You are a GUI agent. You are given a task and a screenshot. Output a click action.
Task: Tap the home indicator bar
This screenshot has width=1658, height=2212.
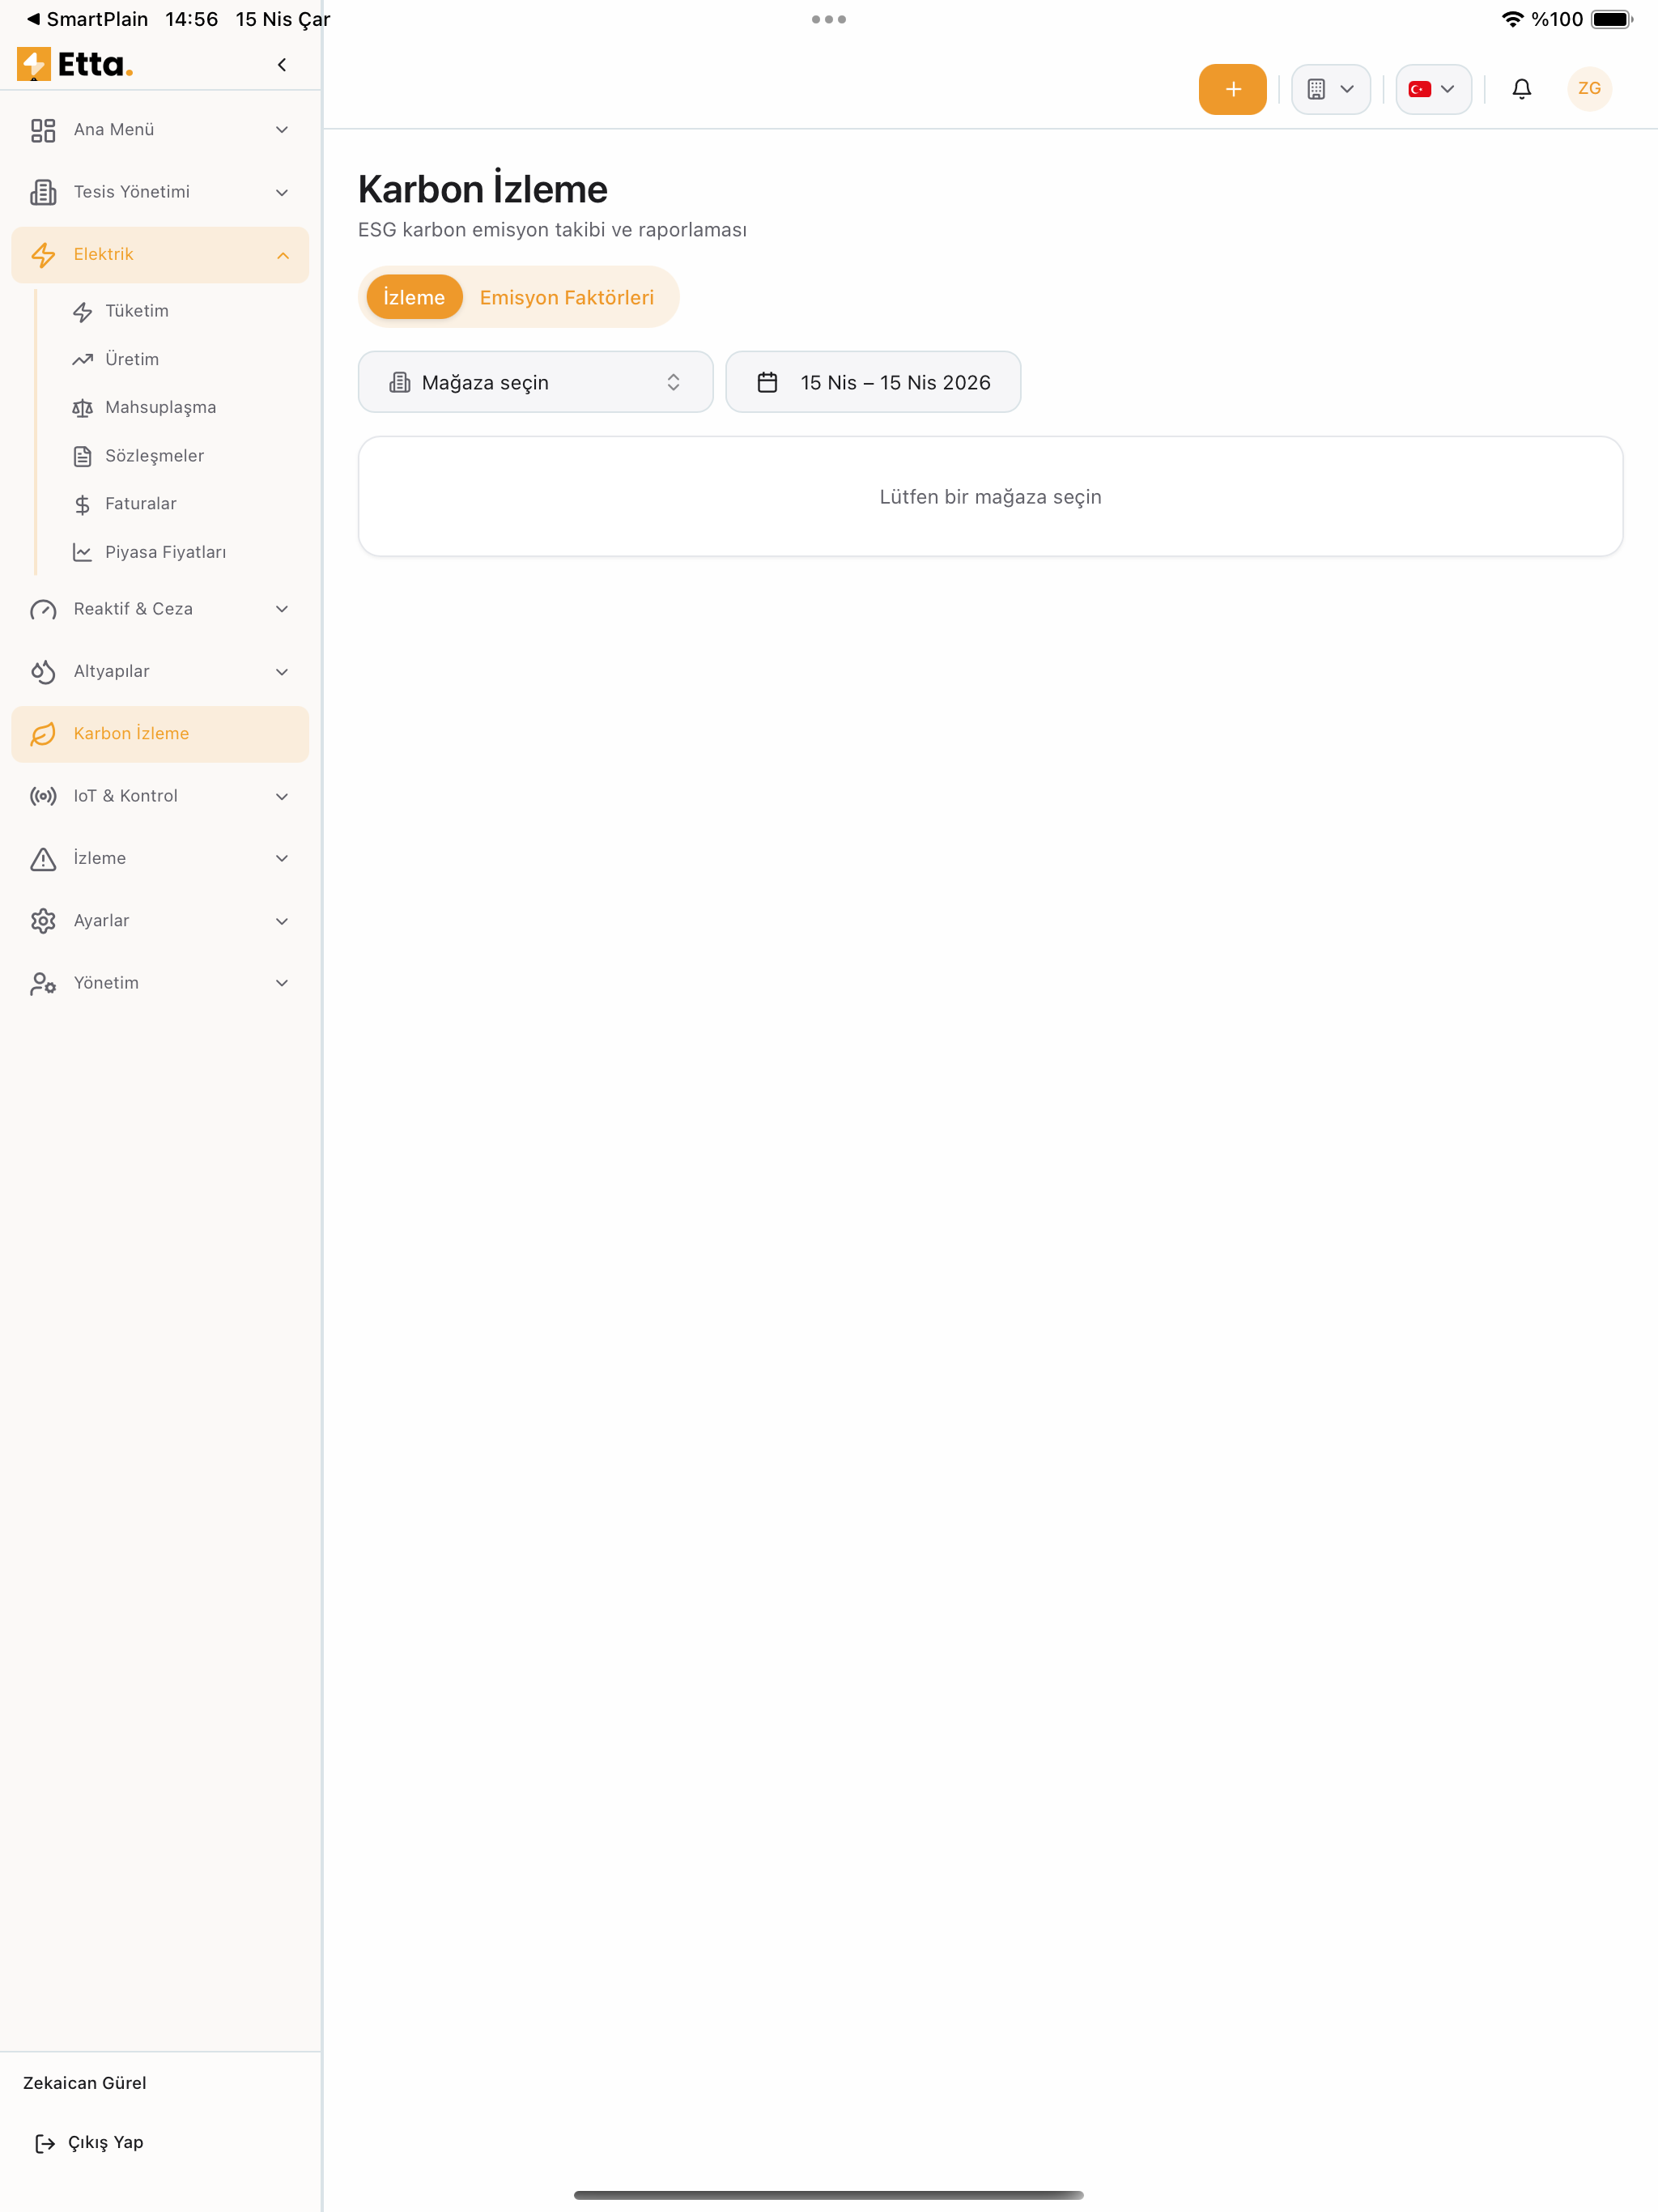829,2195
